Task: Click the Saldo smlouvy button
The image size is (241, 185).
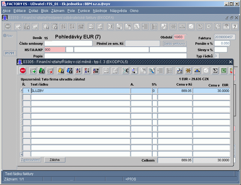Action: [x=174, y=44]
